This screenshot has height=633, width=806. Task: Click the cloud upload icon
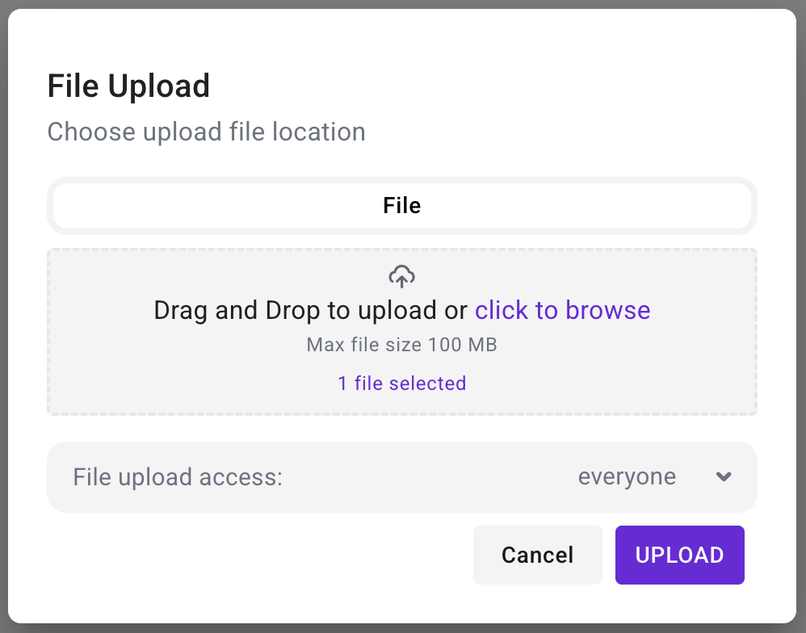402,277
